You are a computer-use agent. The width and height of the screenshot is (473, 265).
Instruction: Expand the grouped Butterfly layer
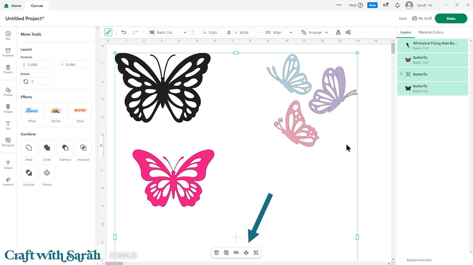pos(401,74)
